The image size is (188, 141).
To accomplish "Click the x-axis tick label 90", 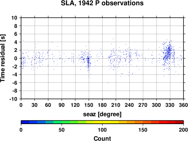I will 62,105.
